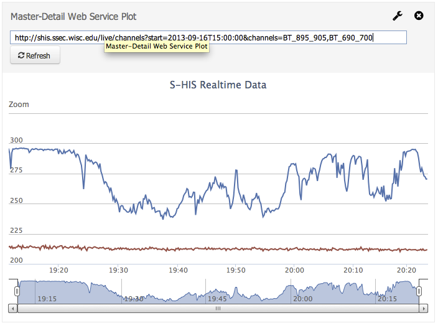Image resolution: width=438 pixels, height=323 pixels.
Task: Click the scrollbar right arrow
Action: click(x=424, y=308)
